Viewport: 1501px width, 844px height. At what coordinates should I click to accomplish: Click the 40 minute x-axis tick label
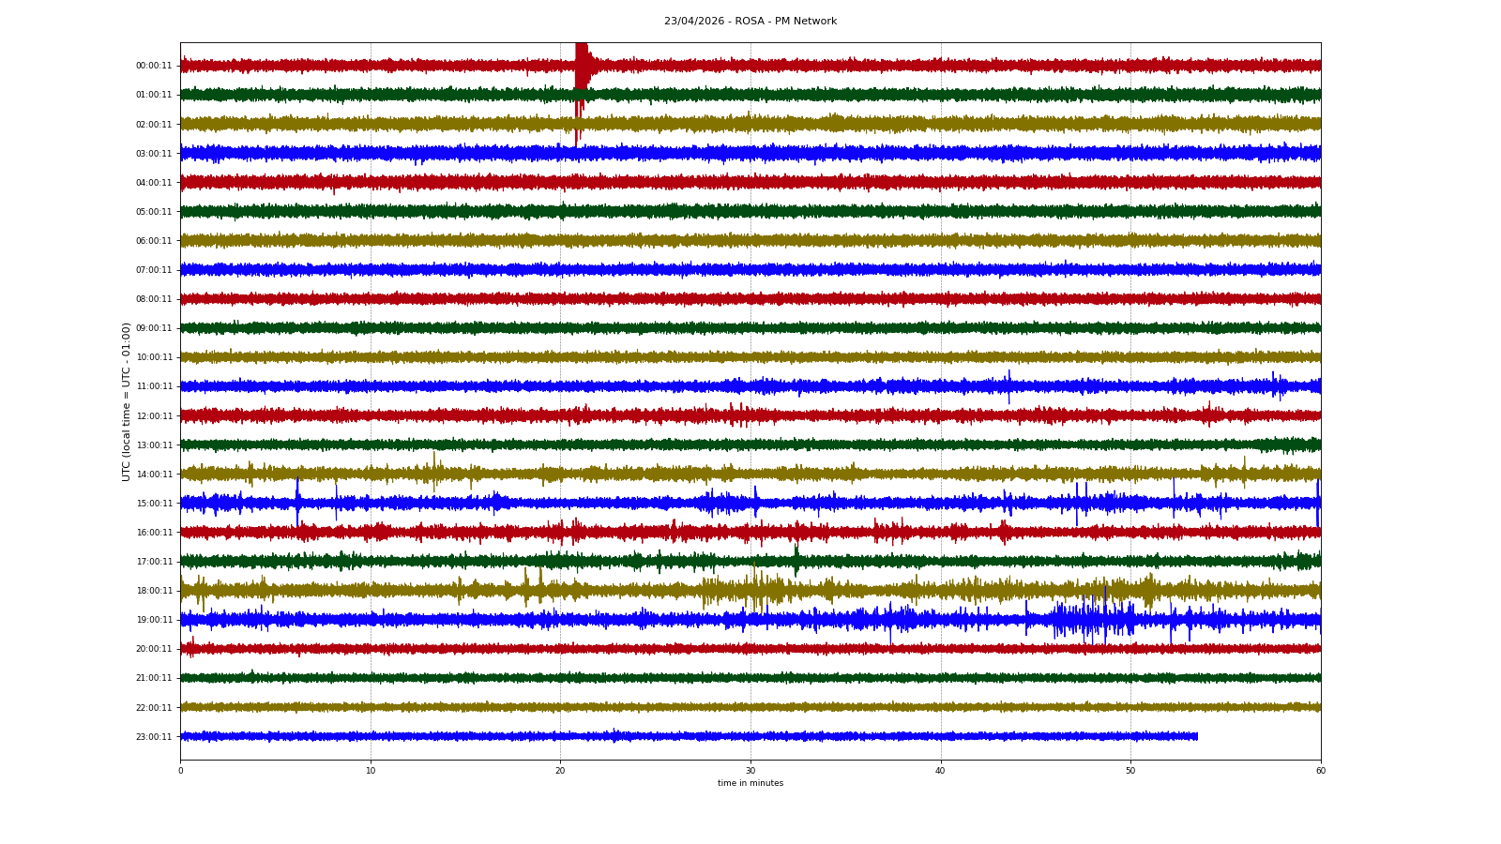[x=940, y=771]
